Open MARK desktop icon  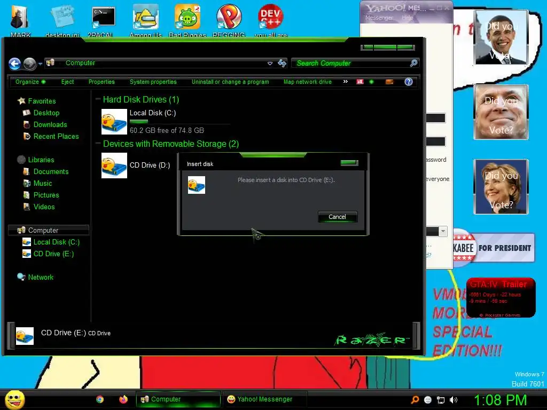pyautogui.click(x=20, y=20)
